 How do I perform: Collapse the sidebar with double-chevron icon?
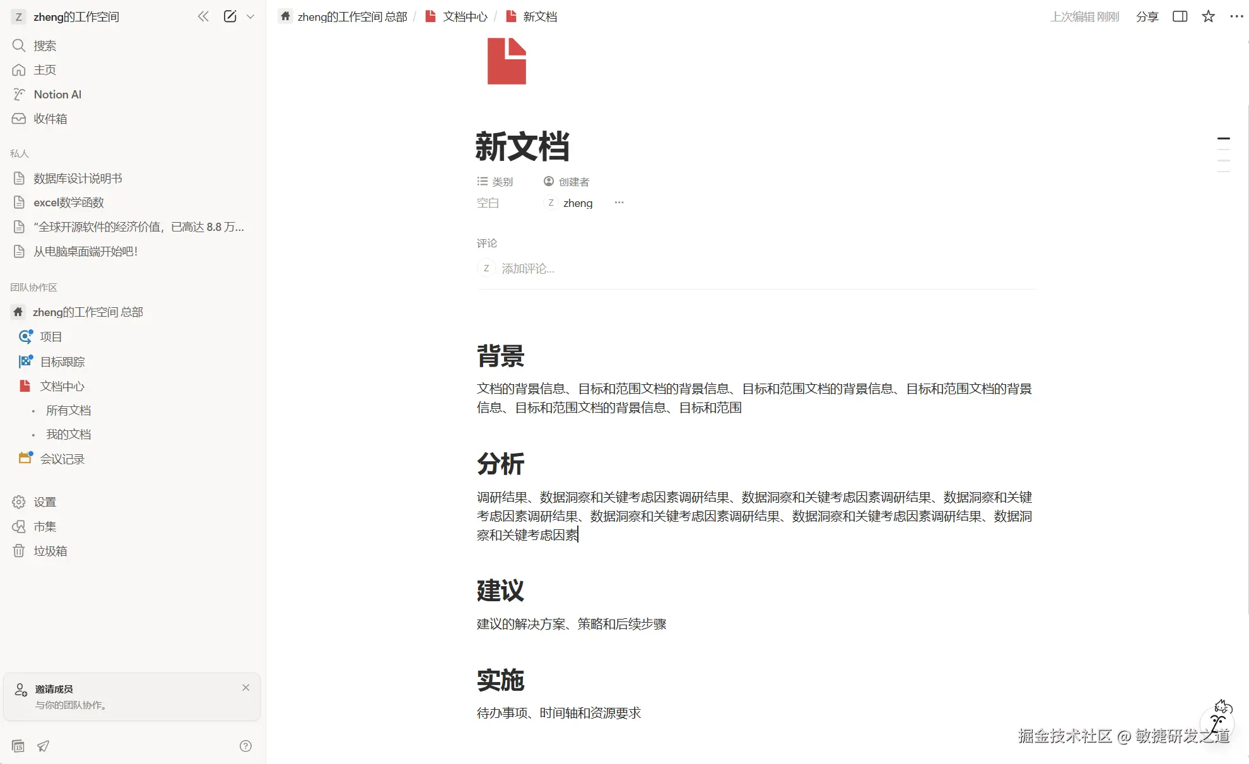pyautogui.click(x=203, y=17)
